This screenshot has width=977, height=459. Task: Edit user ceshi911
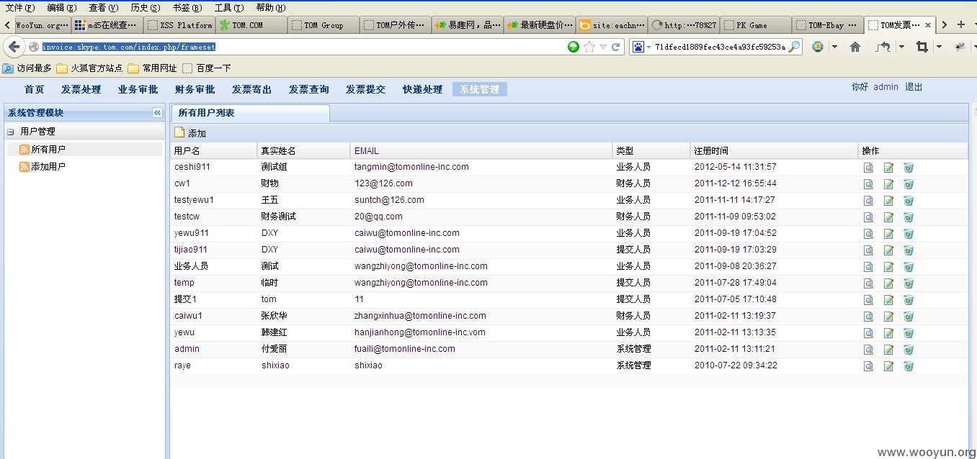click(x=888, y=168)
